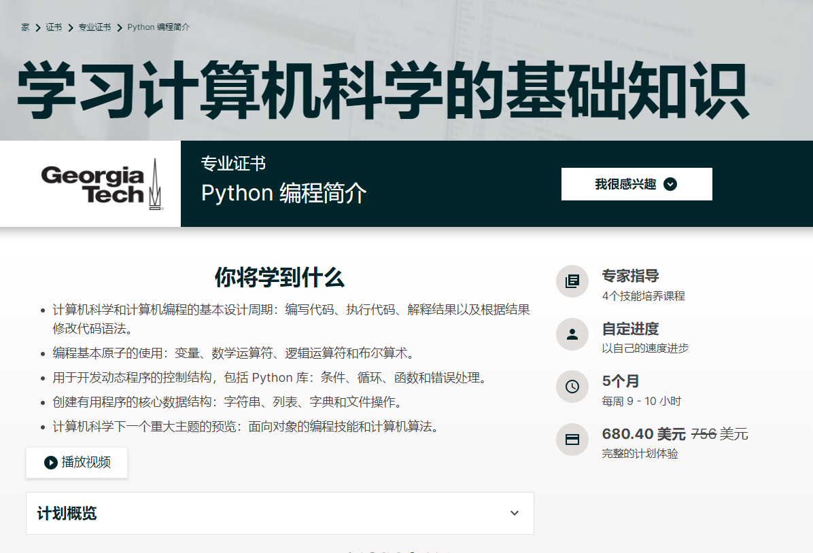Screen dimensions: 813x553
Task: Click the 完整的计划体验 text
Action: click(640, 454)
